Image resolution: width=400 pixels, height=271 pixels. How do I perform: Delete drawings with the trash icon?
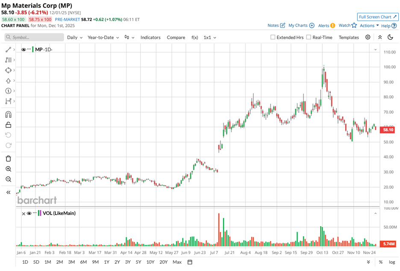coord(8,158)
